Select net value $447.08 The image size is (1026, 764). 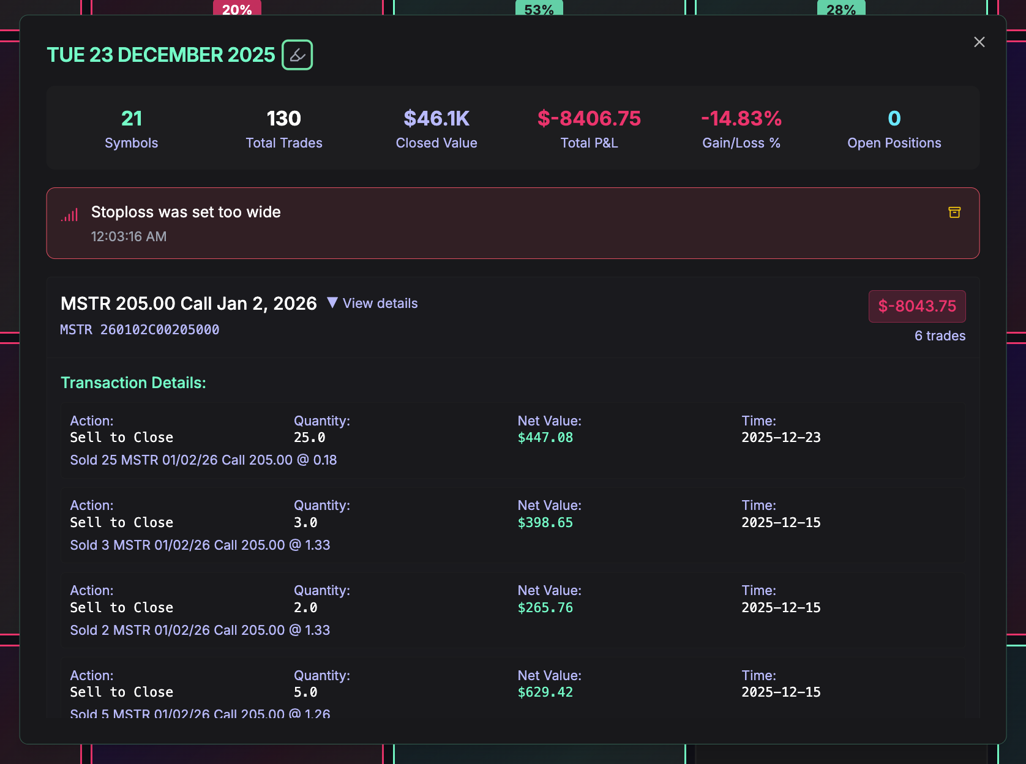click(545, 437)
